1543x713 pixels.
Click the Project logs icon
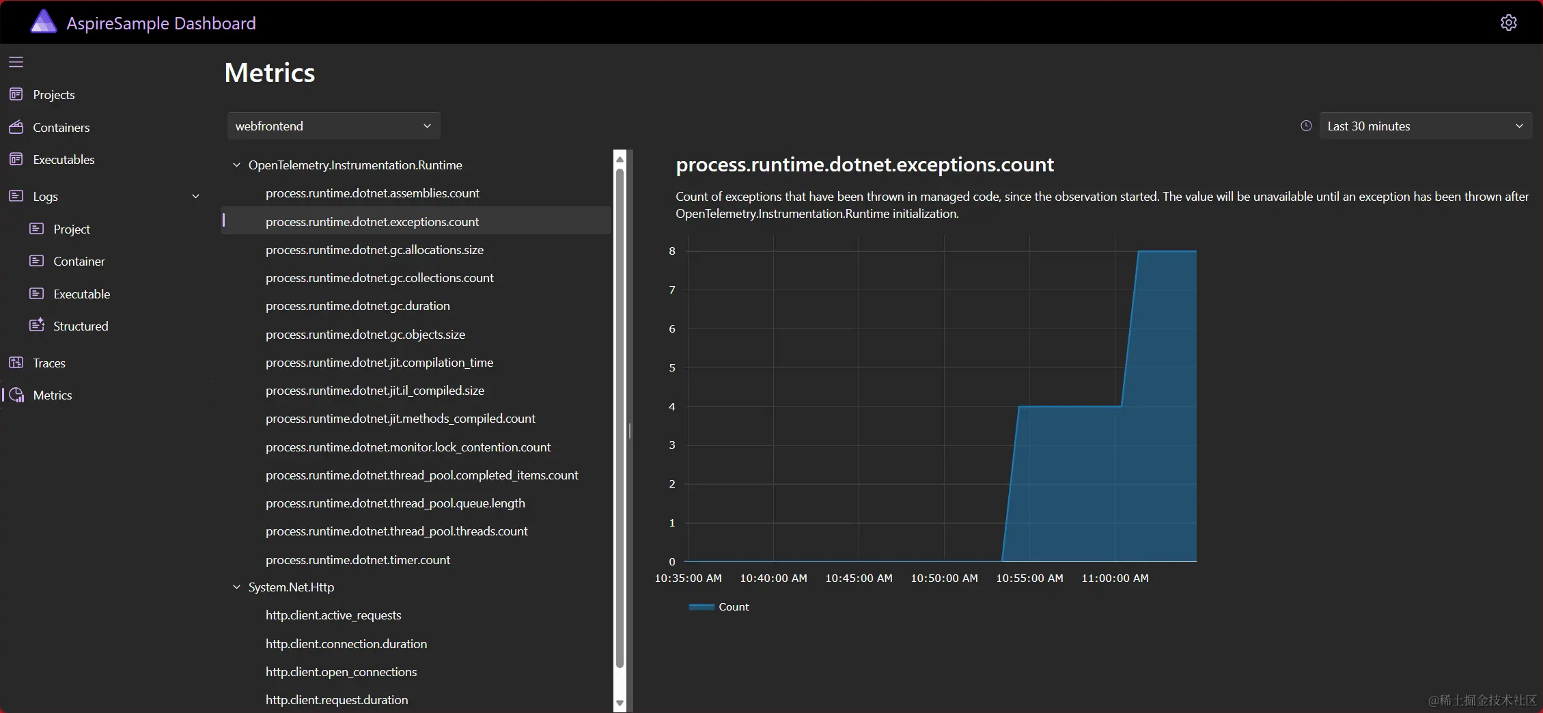pos(37,229)
